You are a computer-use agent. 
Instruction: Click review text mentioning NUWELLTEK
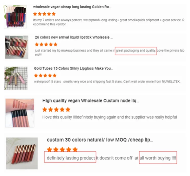point(107,81)
